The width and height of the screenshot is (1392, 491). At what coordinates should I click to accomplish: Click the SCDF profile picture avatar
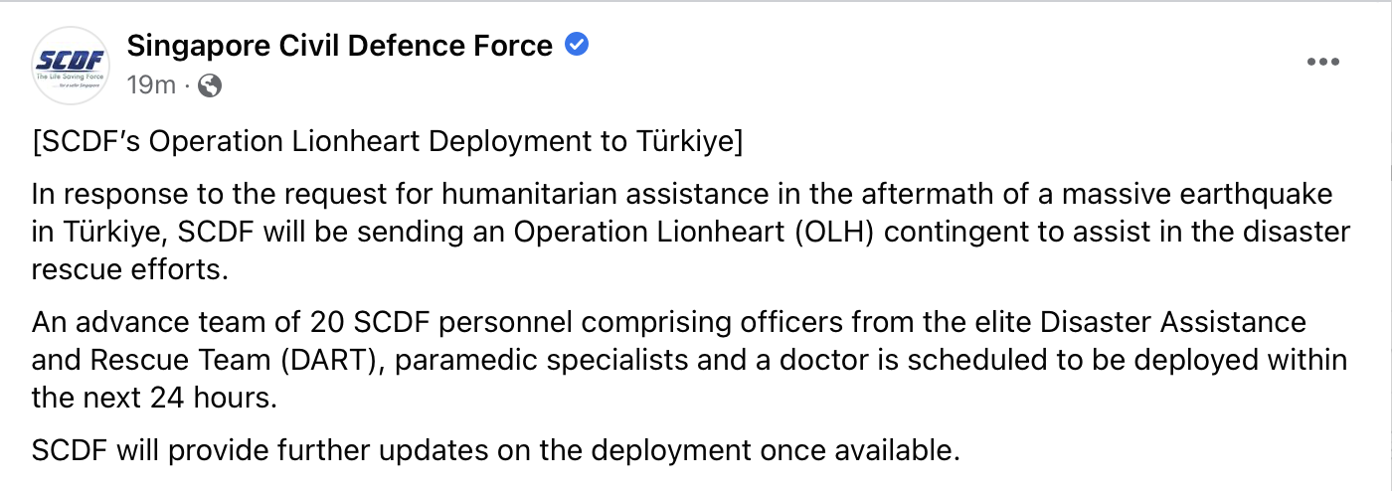71,66
